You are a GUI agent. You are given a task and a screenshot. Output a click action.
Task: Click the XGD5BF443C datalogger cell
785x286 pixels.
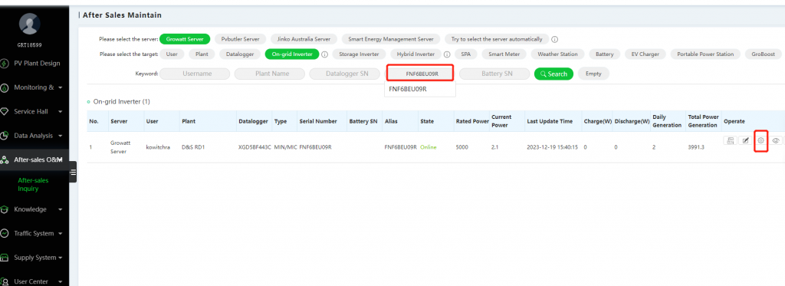(255, 147)
